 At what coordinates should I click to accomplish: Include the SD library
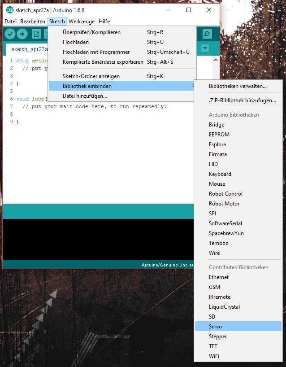point(238,317)
